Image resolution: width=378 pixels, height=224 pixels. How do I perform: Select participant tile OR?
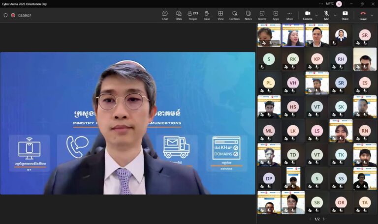click(341, 202)
